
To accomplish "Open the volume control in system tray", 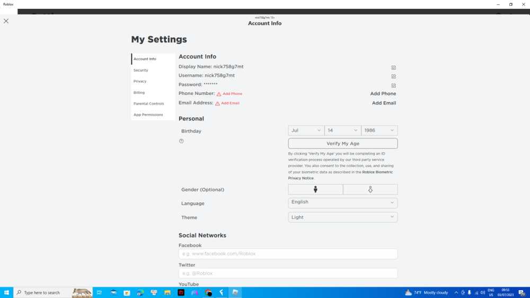I will click(483, 293).
